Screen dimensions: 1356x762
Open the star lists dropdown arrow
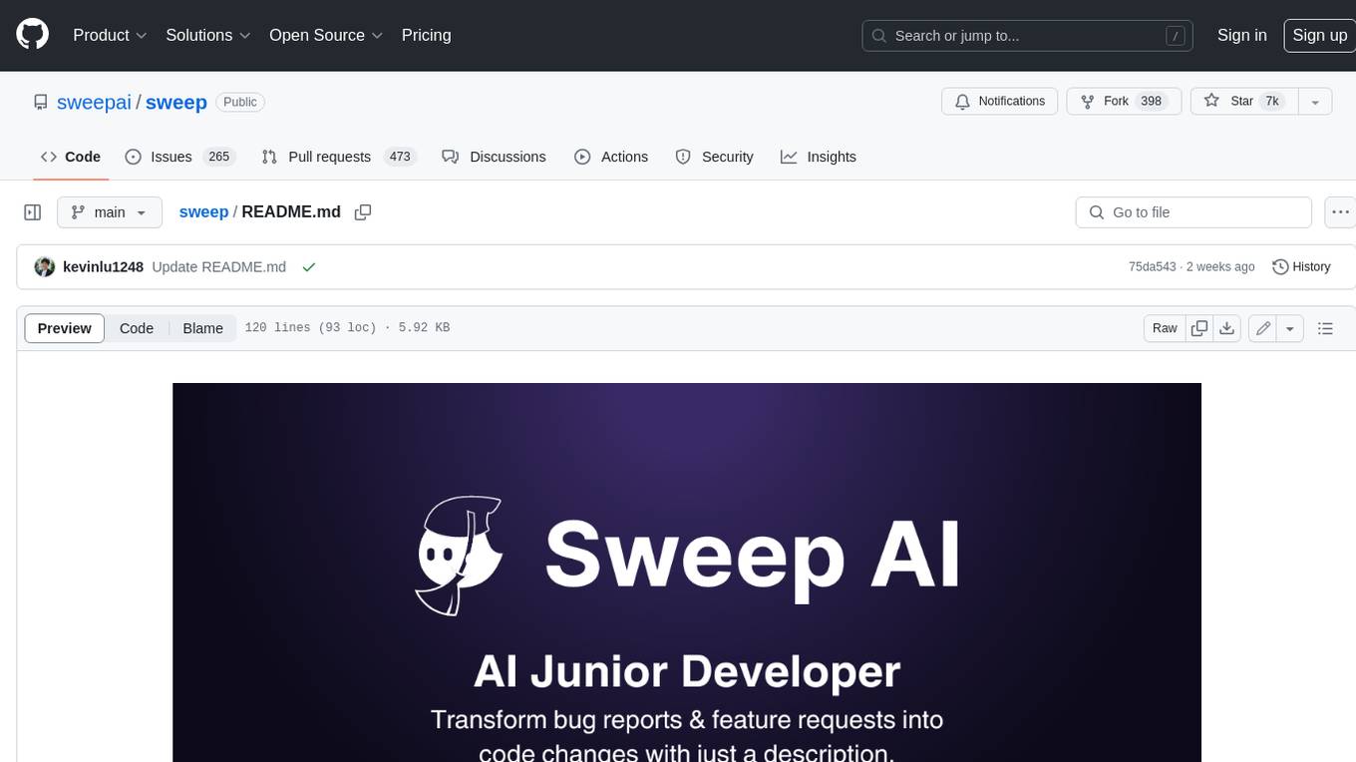(1315, 102)
